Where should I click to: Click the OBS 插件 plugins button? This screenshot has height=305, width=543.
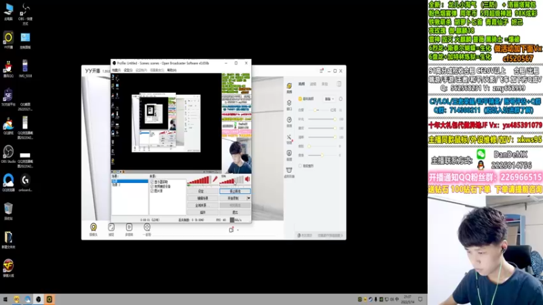202,212
